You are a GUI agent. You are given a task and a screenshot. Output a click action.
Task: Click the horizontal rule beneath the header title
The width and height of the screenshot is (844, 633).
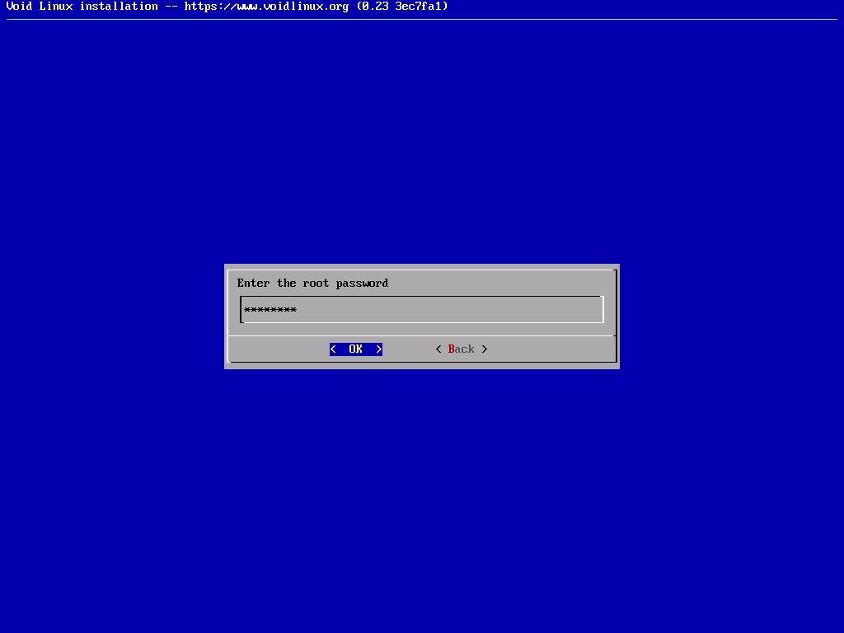(x=422, y=19)
